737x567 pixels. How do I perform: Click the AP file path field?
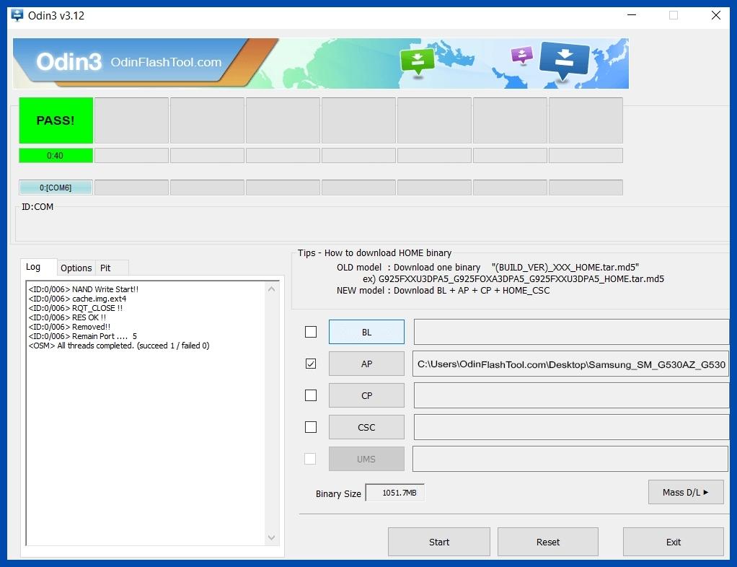coord(571,364)
